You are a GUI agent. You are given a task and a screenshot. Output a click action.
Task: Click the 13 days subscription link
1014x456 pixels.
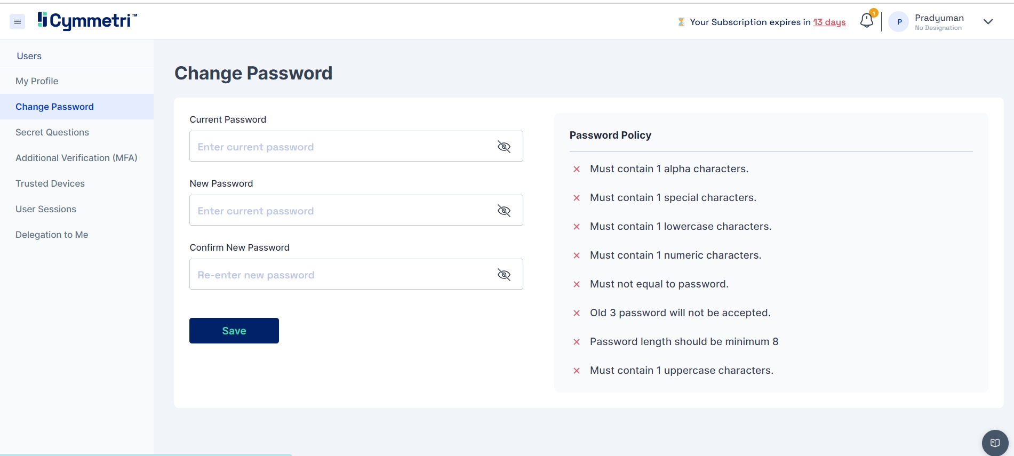(829, 22)
